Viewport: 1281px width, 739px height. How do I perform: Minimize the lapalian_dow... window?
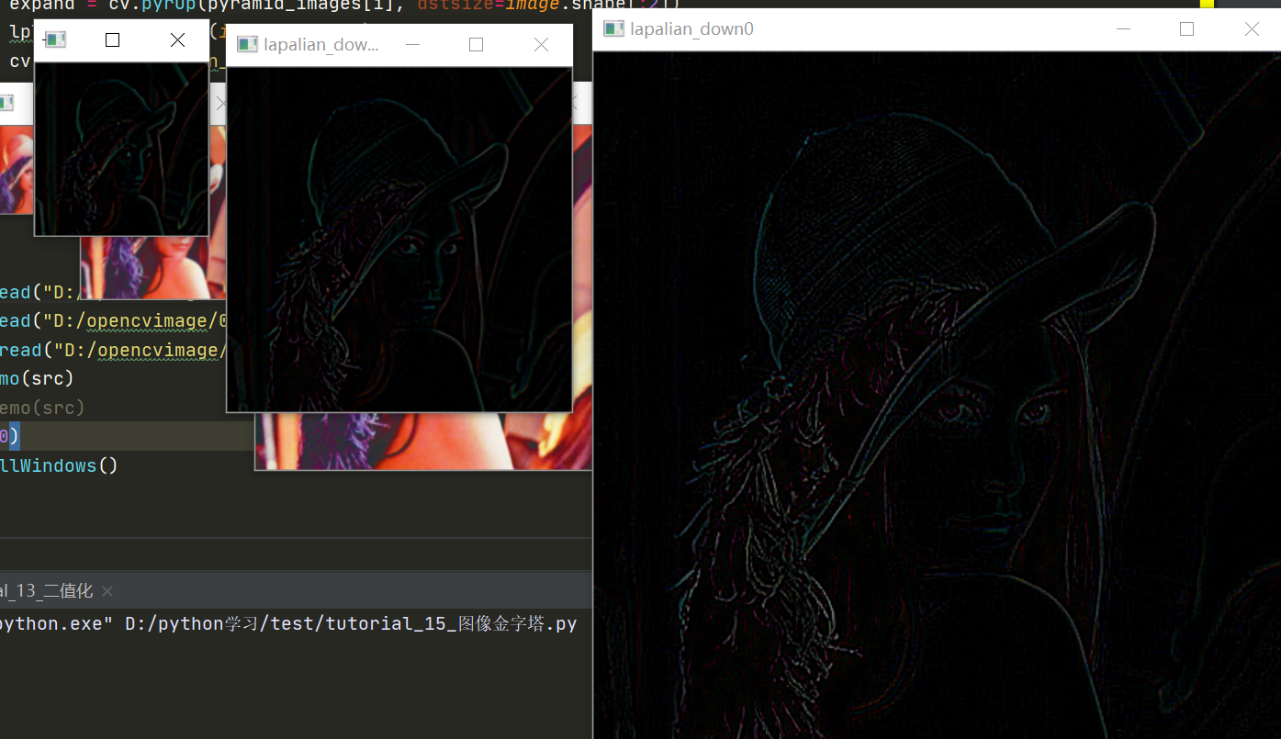412,44
